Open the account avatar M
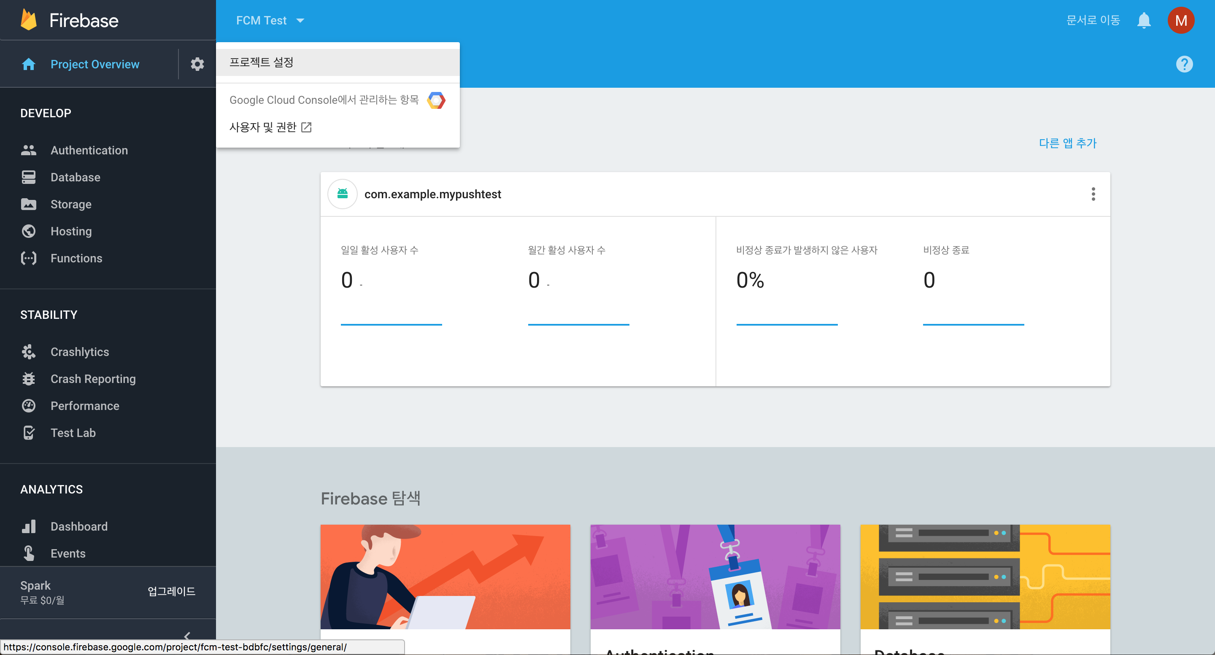Image resolution: width=1215 pixels, height=655 pixels. pos(1180,20)
